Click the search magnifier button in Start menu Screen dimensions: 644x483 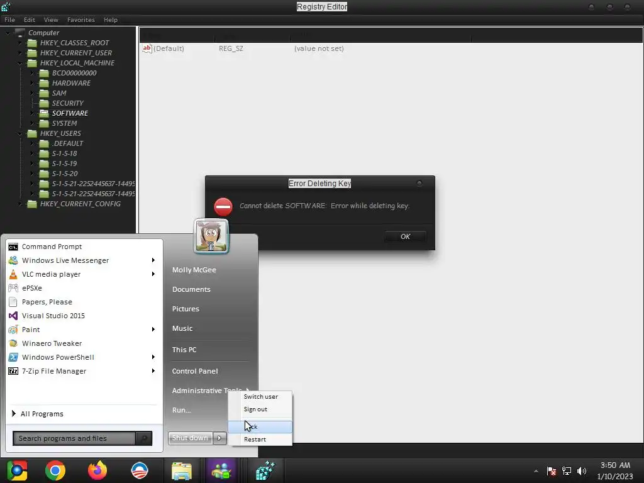pos(144,438)
